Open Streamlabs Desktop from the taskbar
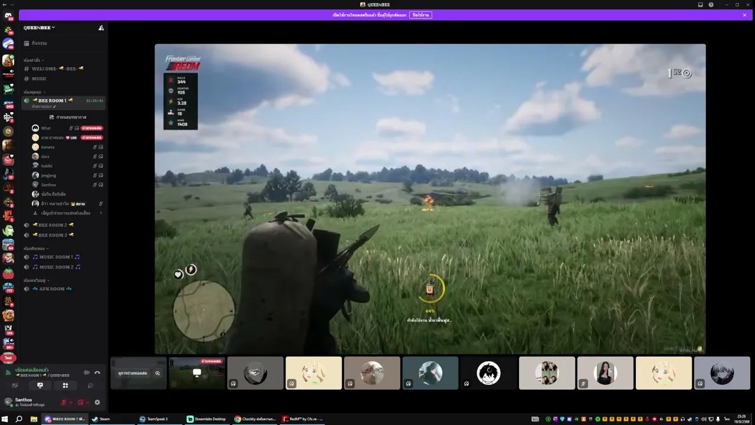The width and height of the screenshot is (755, 425). click(207, 419)
